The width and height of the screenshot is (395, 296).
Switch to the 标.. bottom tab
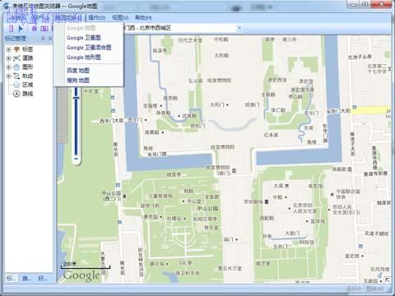click(x=12, y=279)
